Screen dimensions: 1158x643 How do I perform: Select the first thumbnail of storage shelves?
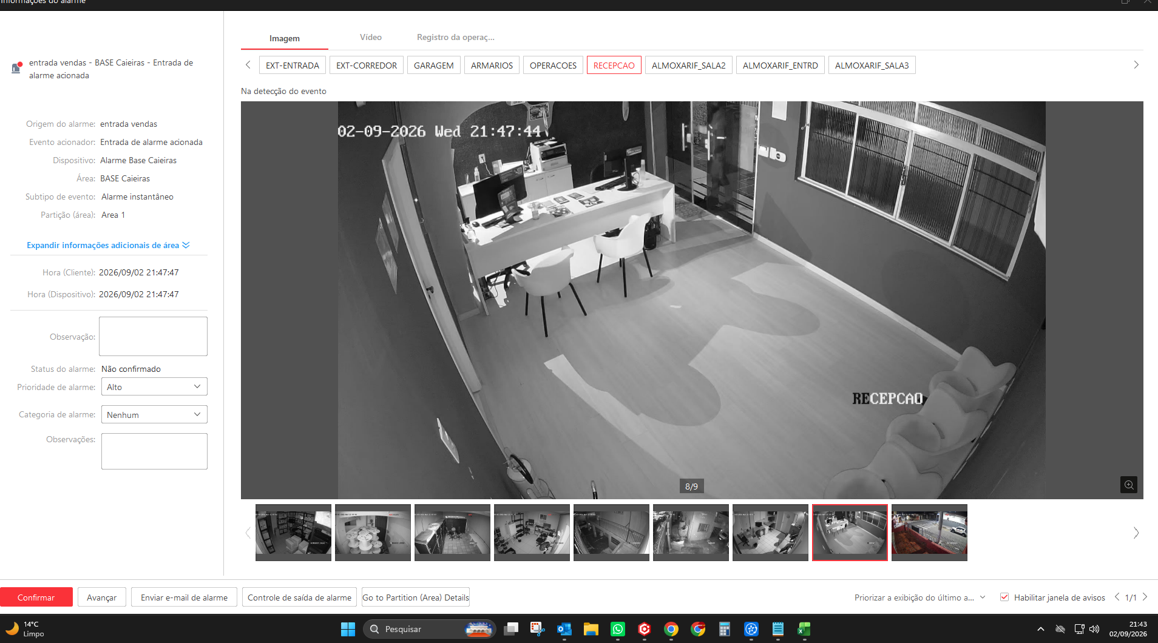pos(293,532)
